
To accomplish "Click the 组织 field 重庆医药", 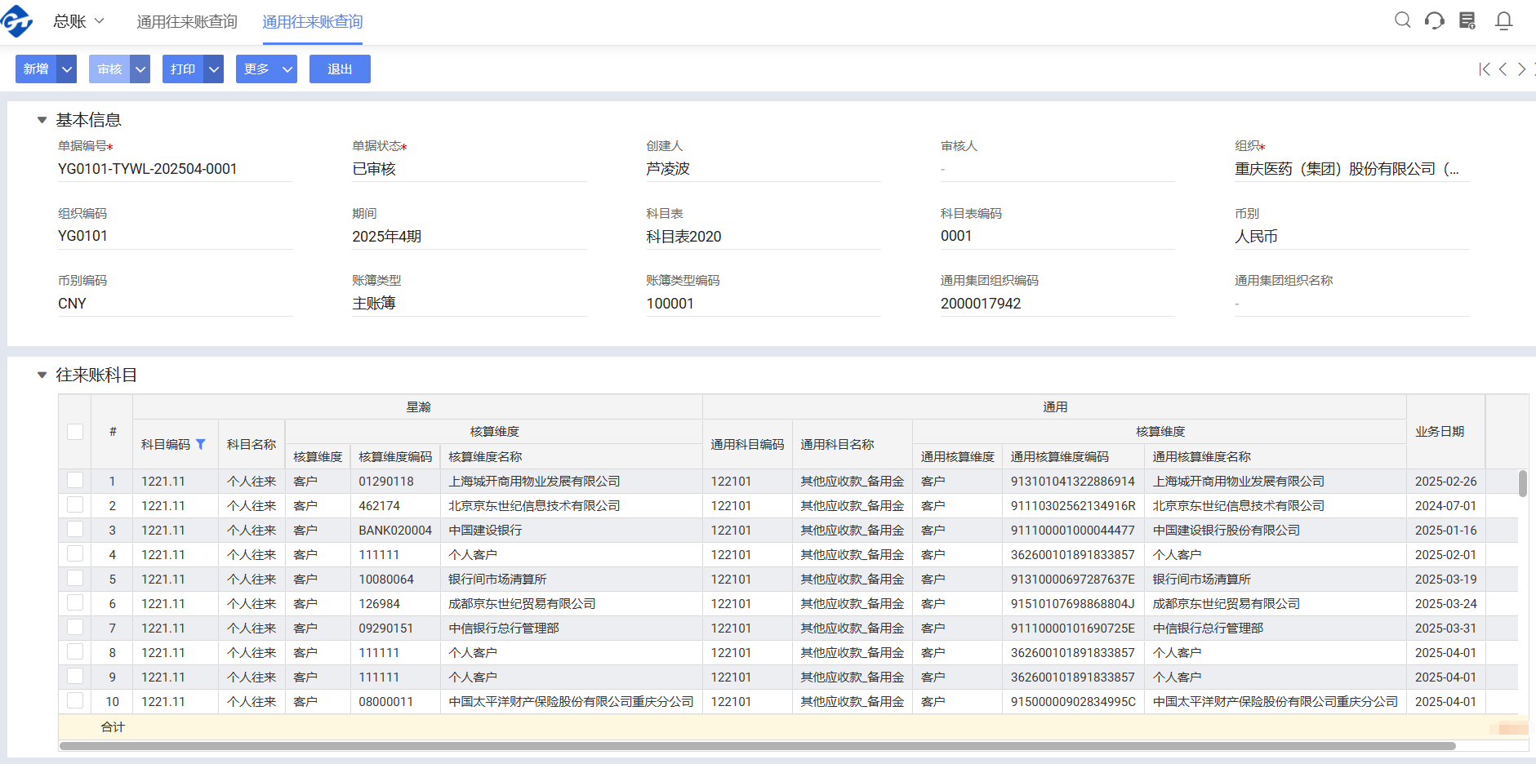I will coord(1351,169).
